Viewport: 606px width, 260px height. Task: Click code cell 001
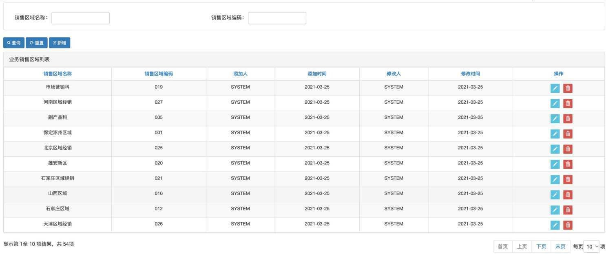(159, 133)
